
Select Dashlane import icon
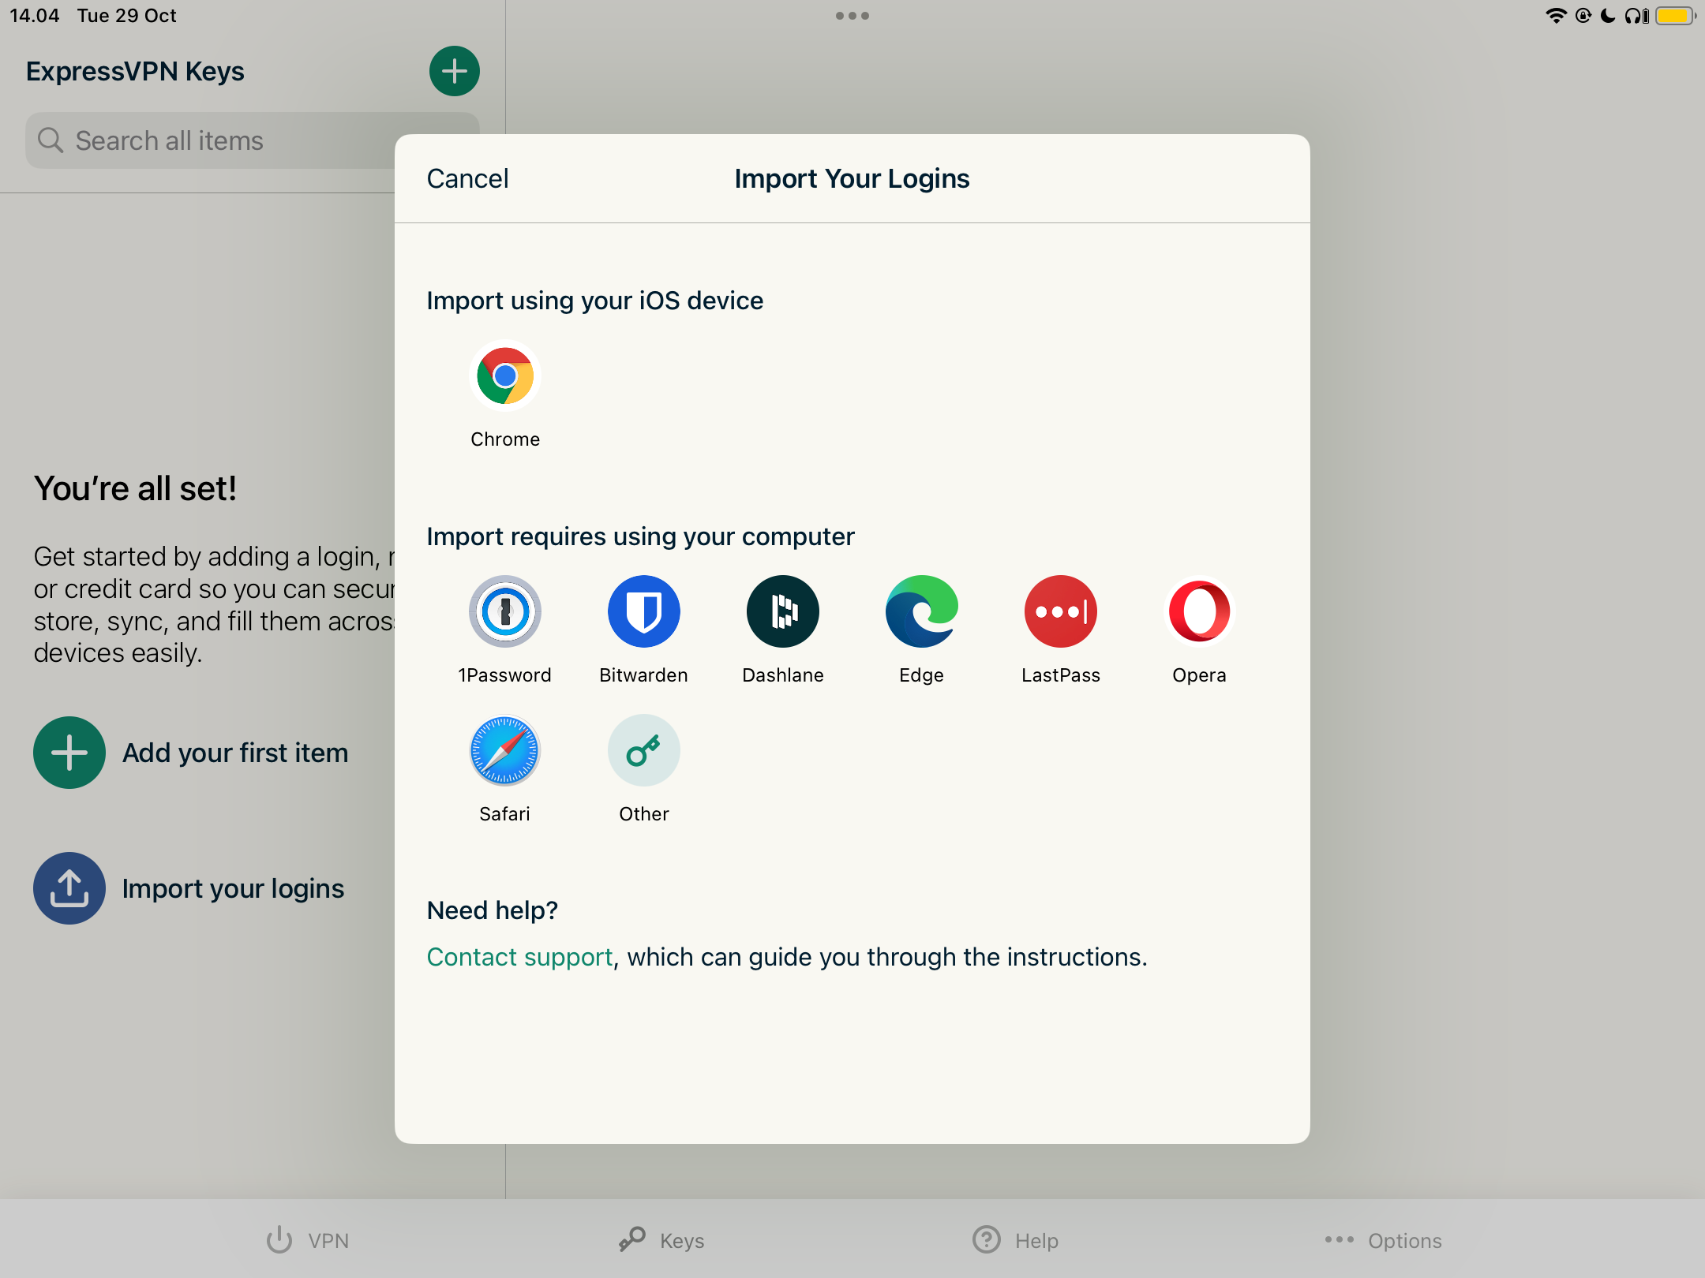point(783,611)
